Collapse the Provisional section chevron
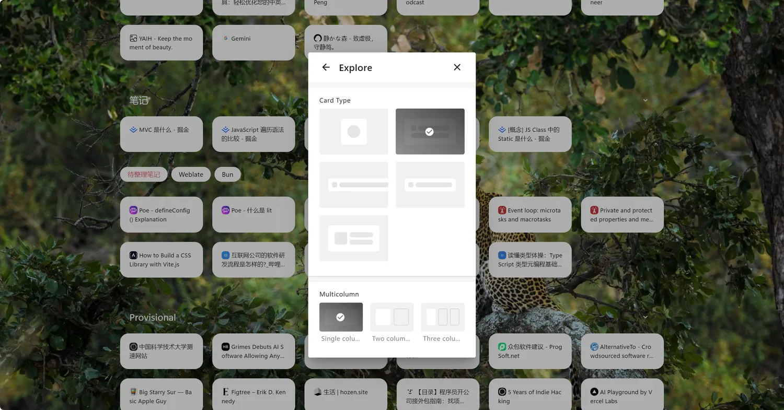Screen dimensions: 784x410 tap(645, 317)
